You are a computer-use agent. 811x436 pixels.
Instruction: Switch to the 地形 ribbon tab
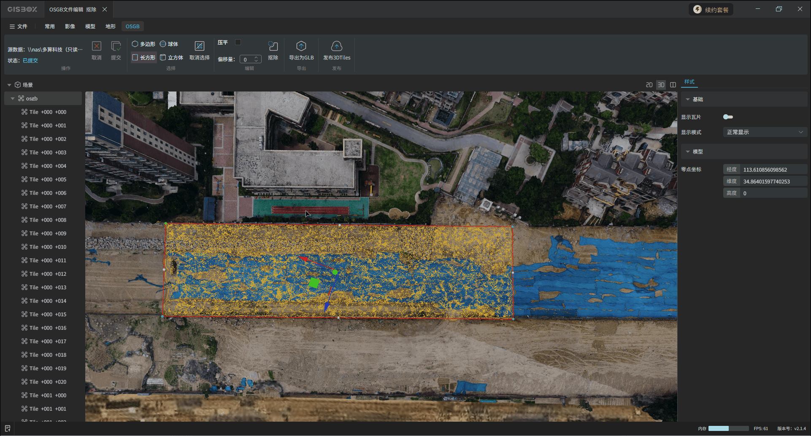(x=110, y=26)
